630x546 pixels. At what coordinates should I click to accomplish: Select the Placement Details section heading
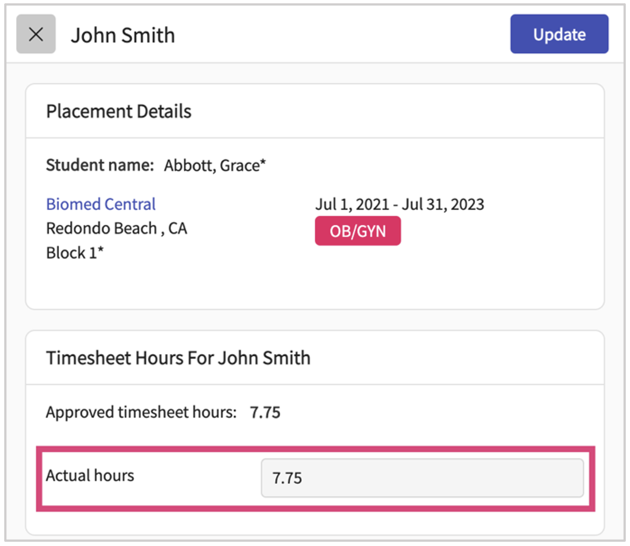click(119, 111)
